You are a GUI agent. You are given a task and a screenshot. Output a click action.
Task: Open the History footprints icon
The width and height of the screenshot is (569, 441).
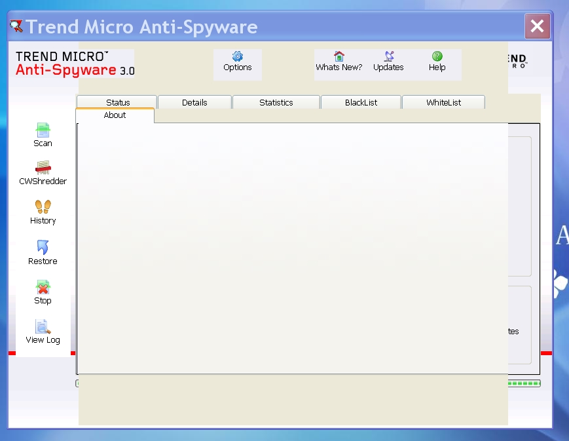tap(43, 206)
